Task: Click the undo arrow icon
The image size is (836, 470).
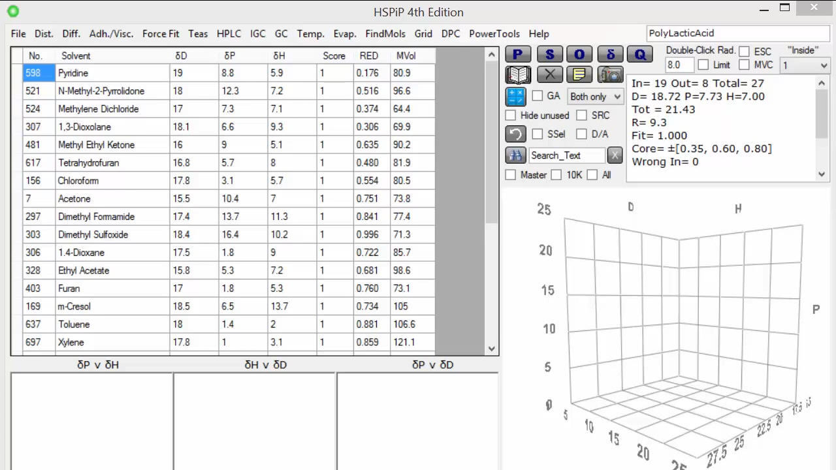Action: tap(515, 134)
